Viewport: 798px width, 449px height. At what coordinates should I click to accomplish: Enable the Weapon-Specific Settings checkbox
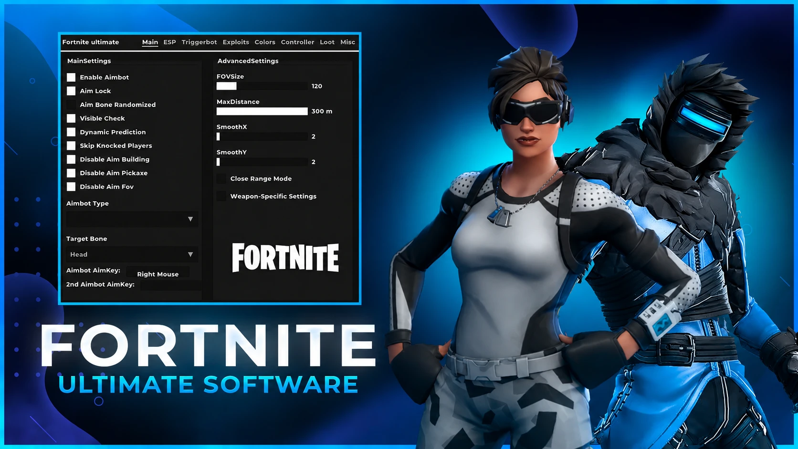click(221, 196)
